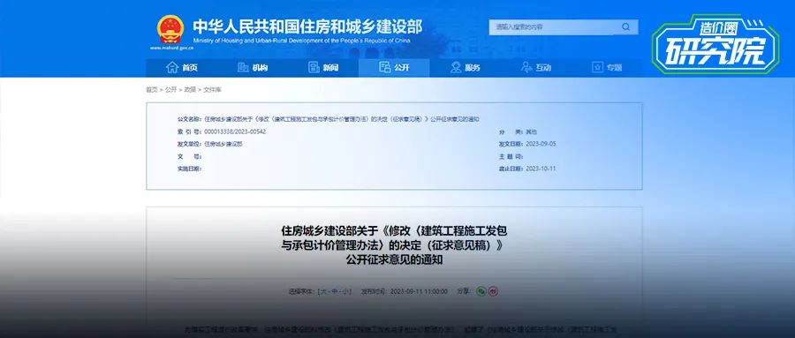Share the notice via green WeChat icon

(x=481, y=291)
